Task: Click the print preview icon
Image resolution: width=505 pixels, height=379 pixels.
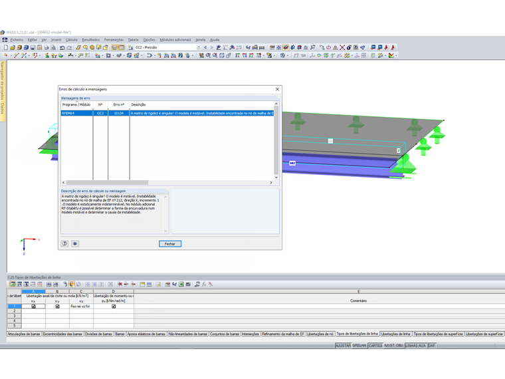Action: coord(53,47)
